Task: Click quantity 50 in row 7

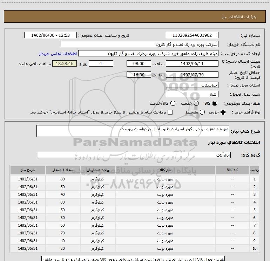Action: [62, 225]
